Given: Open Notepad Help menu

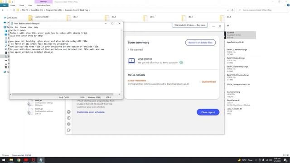Looking at the screenshot, I should coord(36,27).
